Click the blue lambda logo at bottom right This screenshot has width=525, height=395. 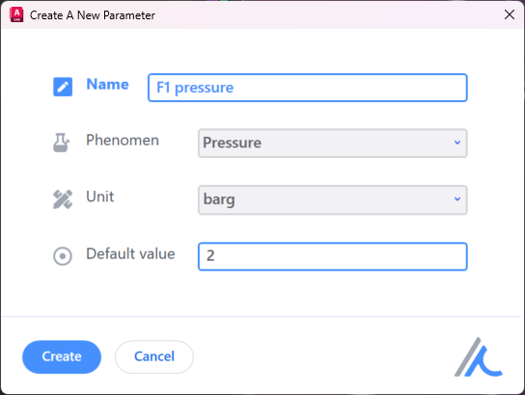[478, 356]
